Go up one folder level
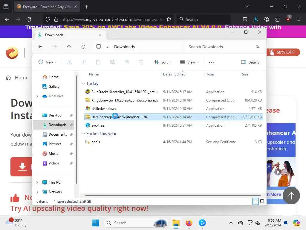306x230 pixels. (x=69, y=47)
